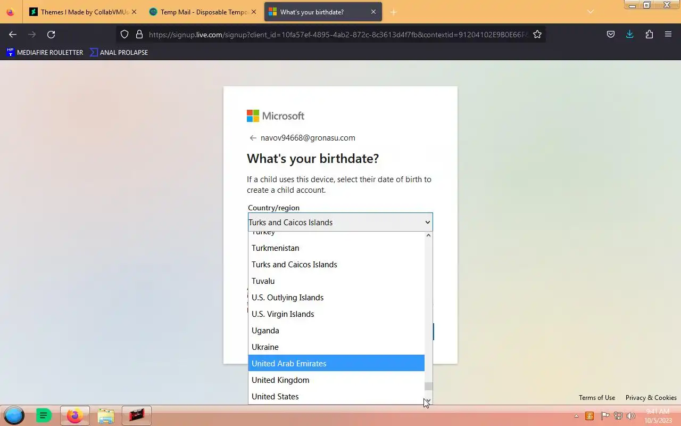
Task: Open the volume speaker tray icon
Action: tap(632, 416)
